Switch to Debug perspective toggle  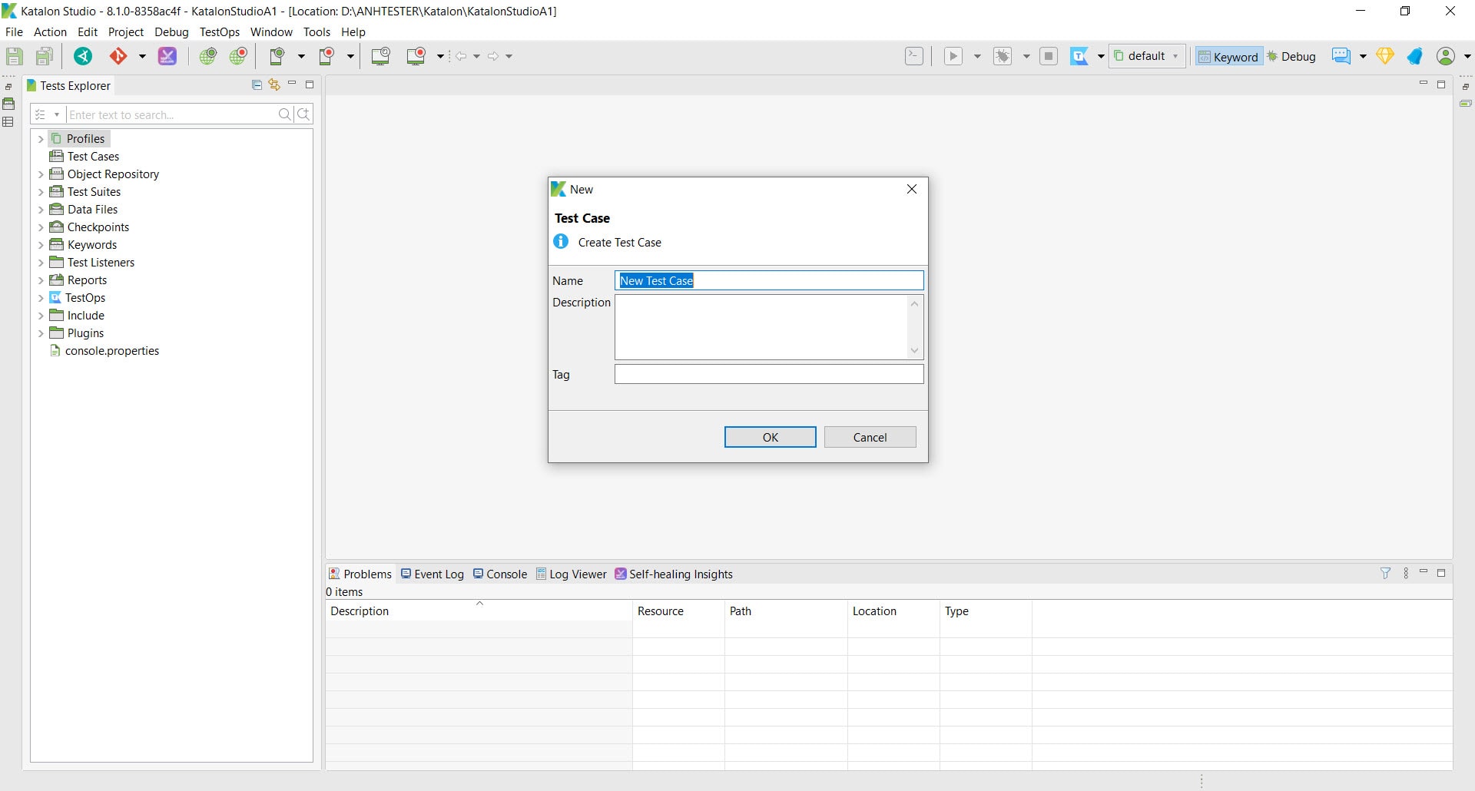(1291, 56)
